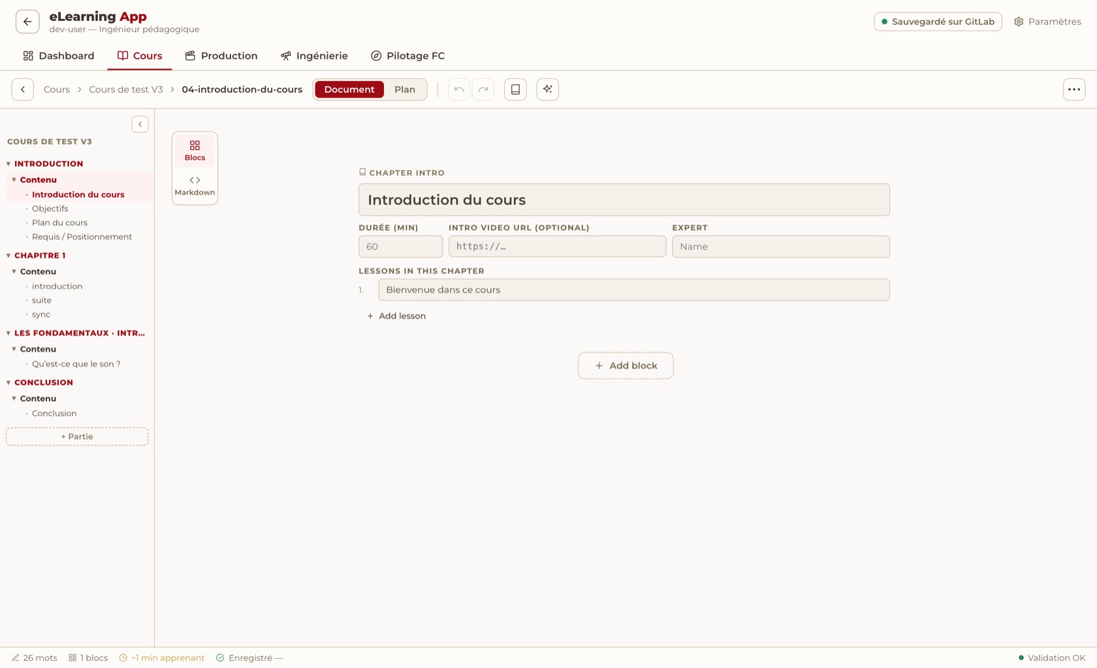Image resolution: width=1097 pixels, height=668 pixels.
Task: Select the Blocs editor mode
Action: coord(195,150)
